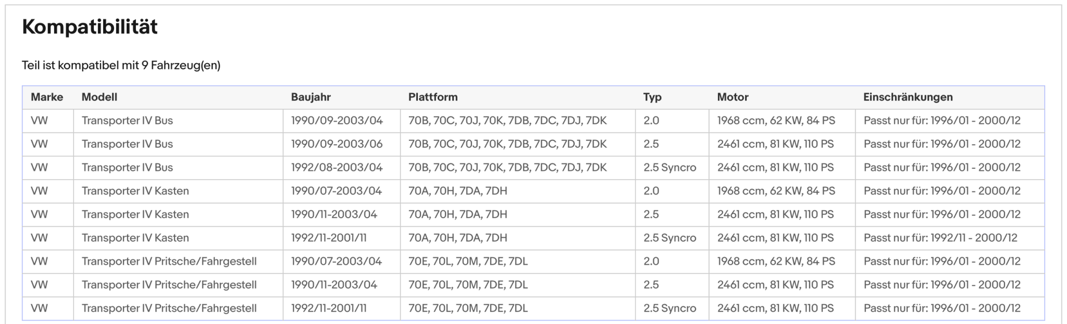Click the restriction cell reading 1992/11 - 2000/12
1067x324 pixels.
940,238
